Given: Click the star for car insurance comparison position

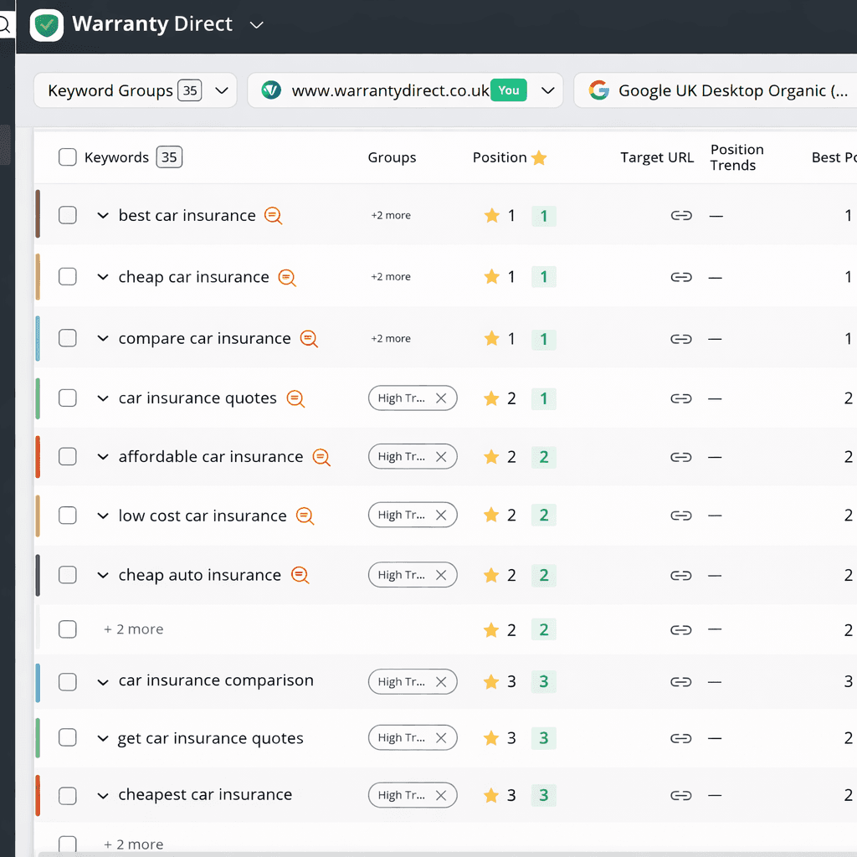Looking at the screenshot, I should click(491, 681).
